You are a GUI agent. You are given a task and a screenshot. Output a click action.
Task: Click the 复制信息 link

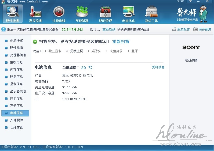pyautogui.click(x=158, y=67)
